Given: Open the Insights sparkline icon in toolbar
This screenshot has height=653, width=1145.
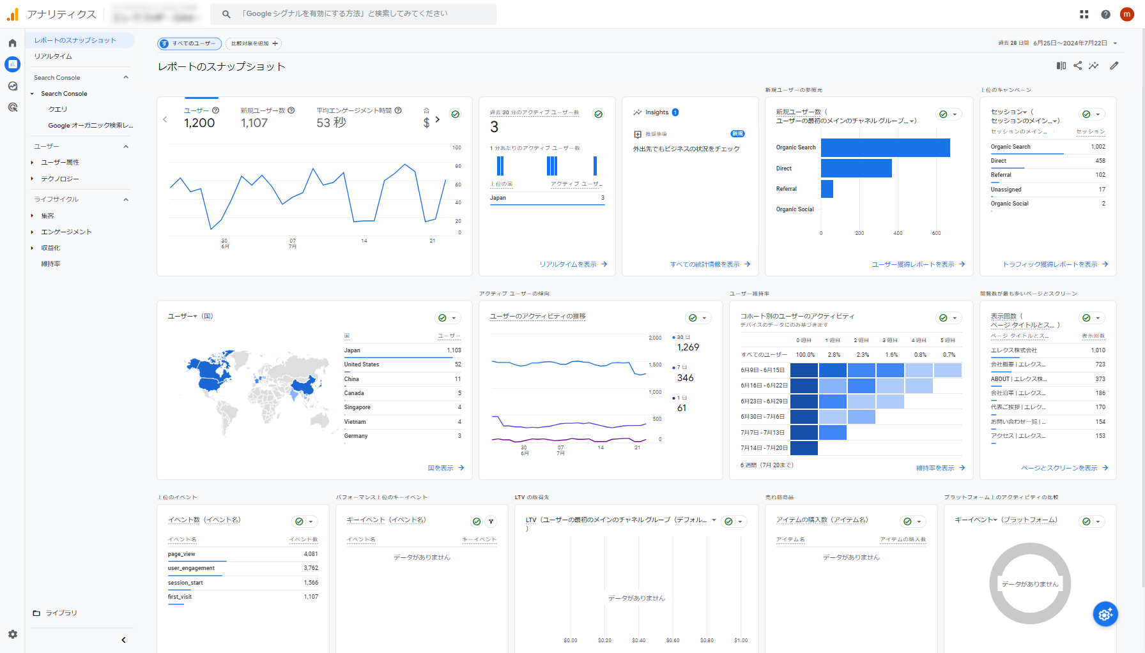Looking at the screenshot, I should click(x=1094, y=66).
